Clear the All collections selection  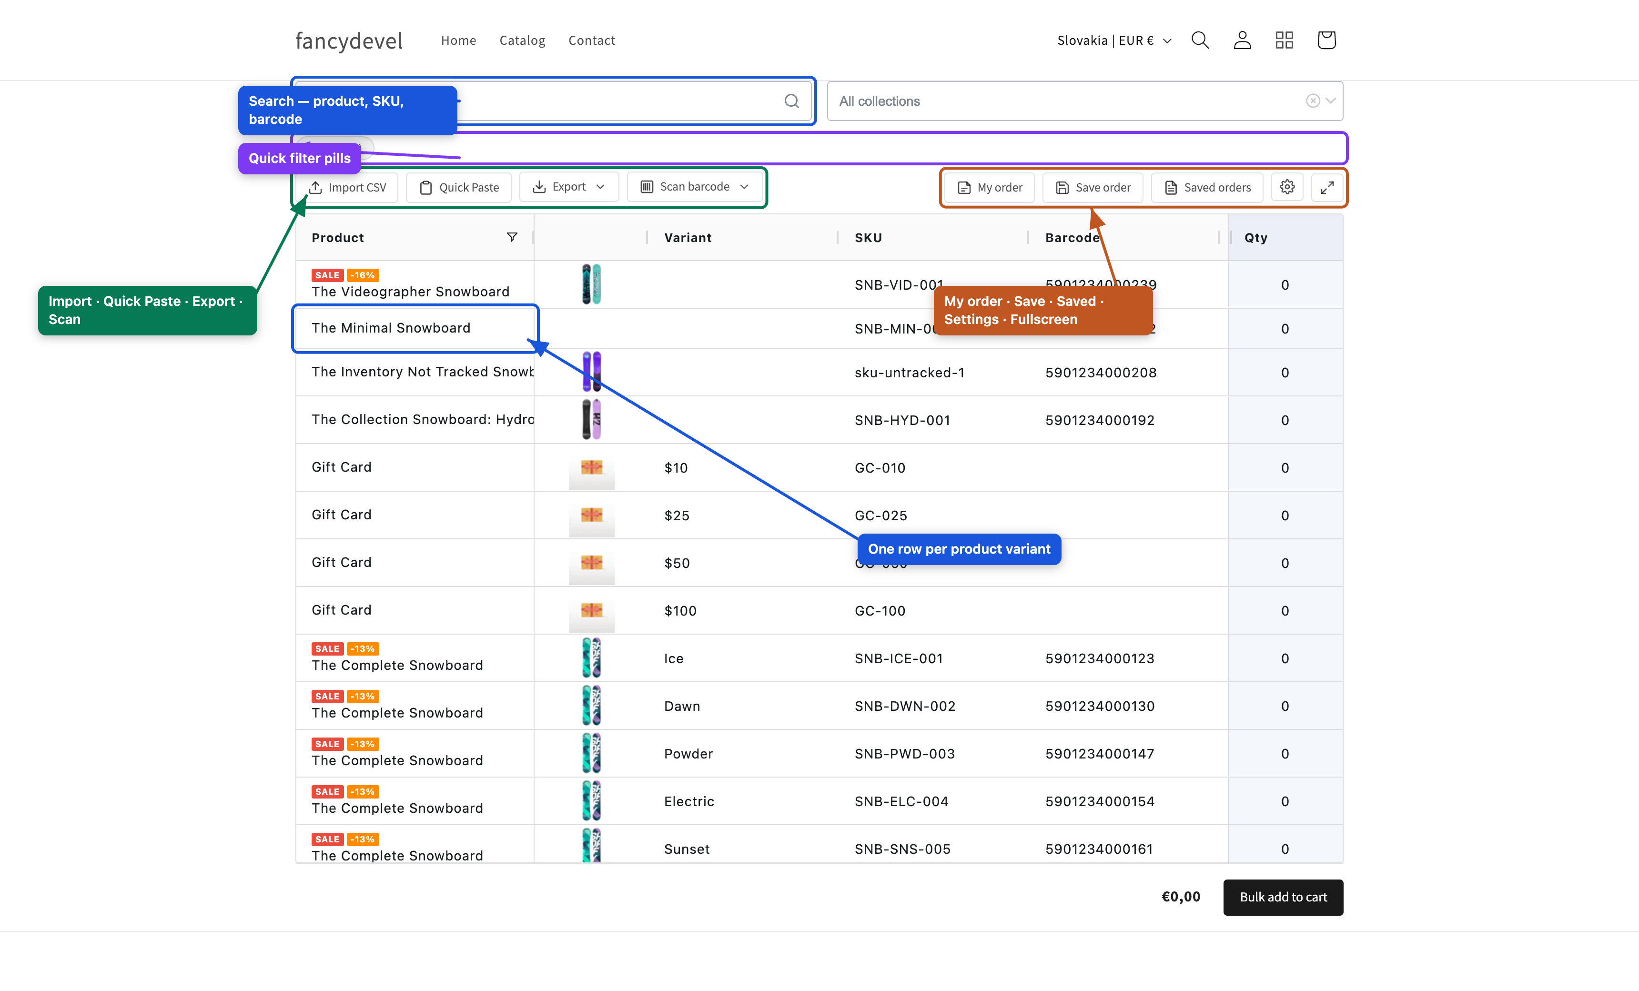coord(1313,101)
